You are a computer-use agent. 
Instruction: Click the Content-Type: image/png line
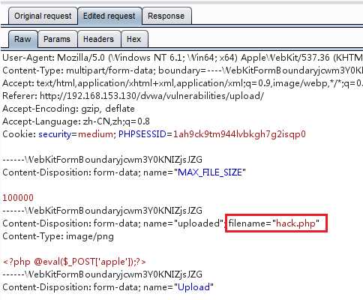pos(58,236)
